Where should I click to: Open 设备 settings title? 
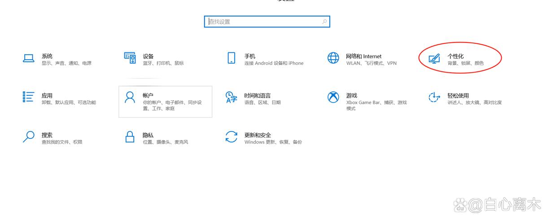pyautogui.click(x=148, y=56)
